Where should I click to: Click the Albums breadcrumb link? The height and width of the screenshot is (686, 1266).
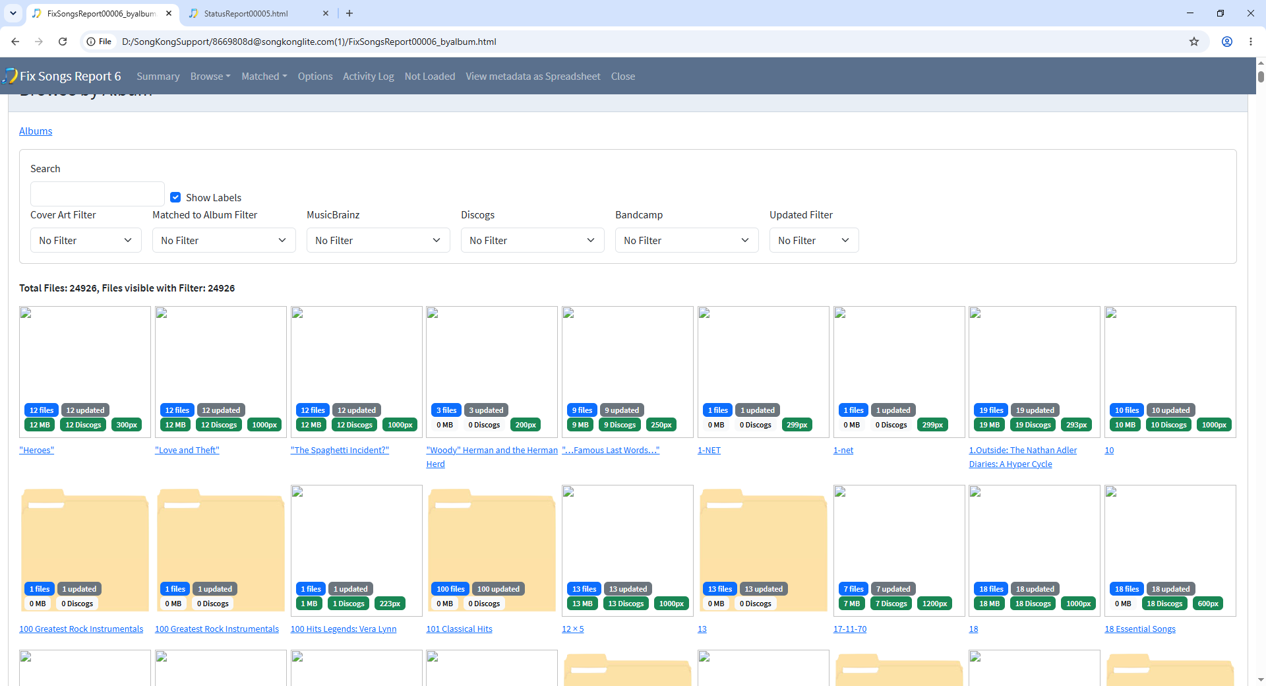coord(36,131)
